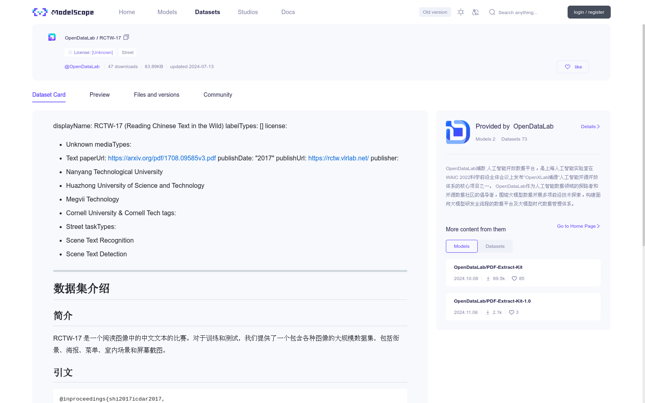Click the heart icon showing 85 likes
Image resolution: width=645 pixels, height=403 pixels.
coord(514,278)
